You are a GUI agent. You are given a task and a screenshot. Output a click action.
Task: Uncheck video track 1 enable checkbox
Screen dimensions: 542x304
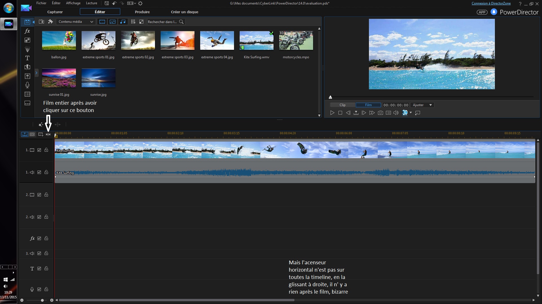(x=39, y=150)
